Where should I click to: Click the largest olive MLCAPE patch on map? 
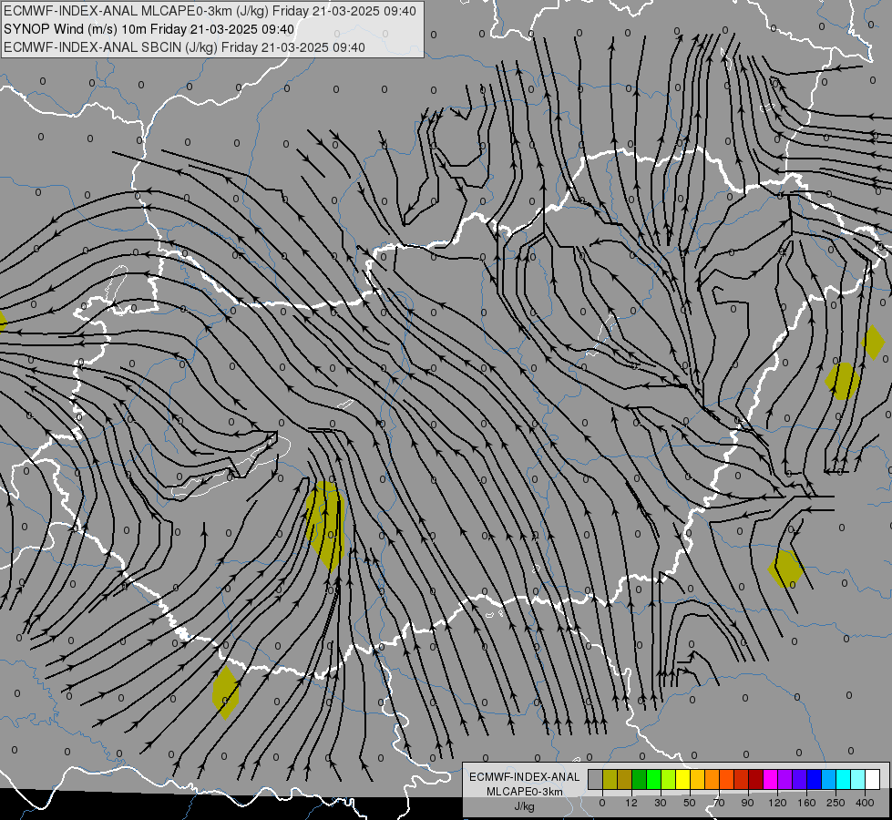325,525
